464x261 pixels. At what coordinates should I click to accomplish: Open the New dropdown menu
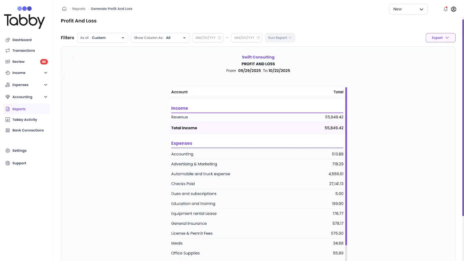(408, 9)
